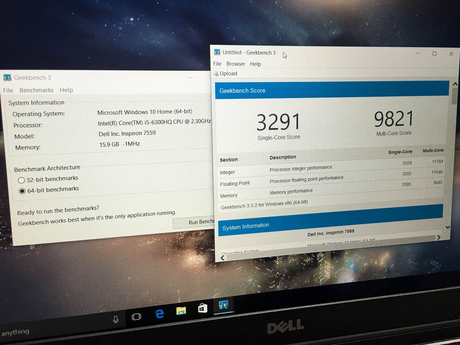Click the Memory row in the results table
Image resolution: width=460 pixels, height=345 pixels.
tap(331, 189)
